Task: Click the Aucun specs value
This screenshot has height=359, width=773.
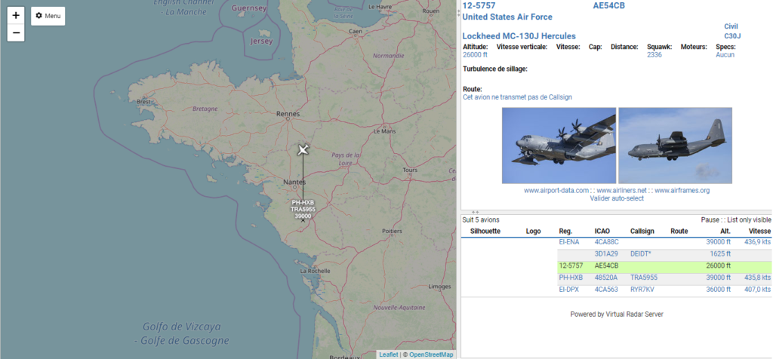Action: point(725,55)
